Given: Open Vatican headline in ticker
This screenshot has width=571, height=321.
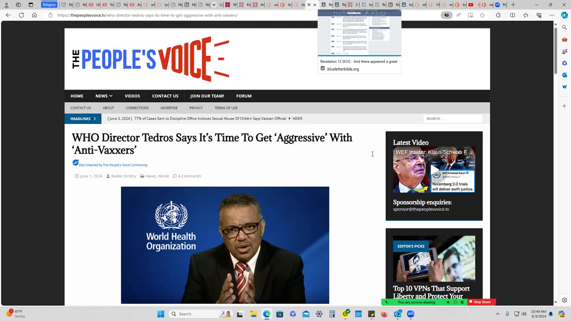Looking at the screenshot, I should point(210,119).
